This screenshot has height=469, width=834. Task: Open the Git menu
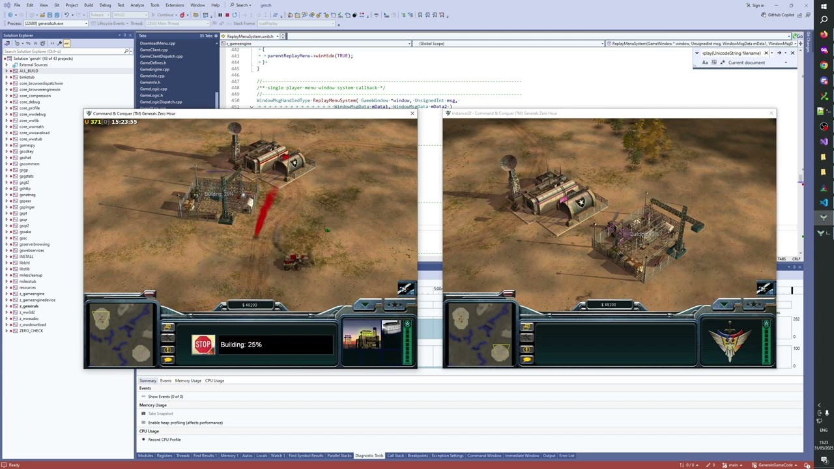pos(57,5)
